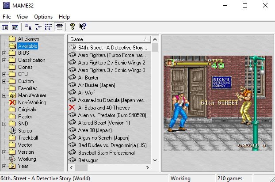Click the Favorites folder icon

click(12, 88)
